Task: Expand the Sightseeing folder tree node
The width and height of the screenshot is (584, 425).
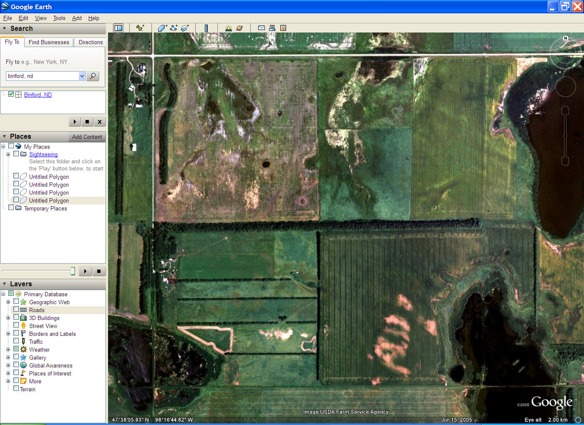Action: point(8,154)
